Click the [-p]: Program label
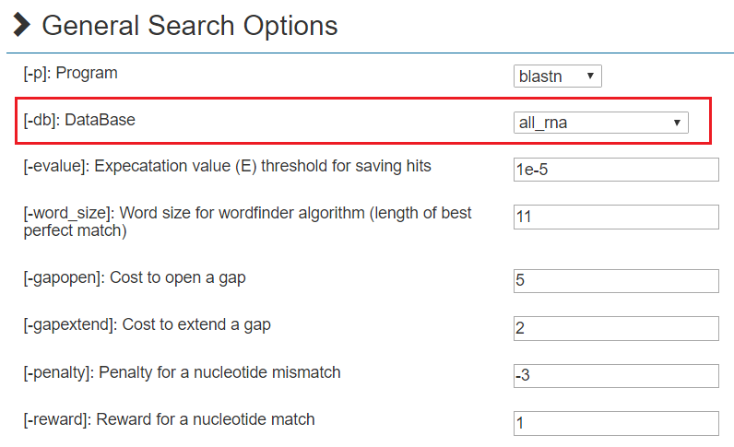Screen dimensions: 734x447 click(x=71, y=72)
